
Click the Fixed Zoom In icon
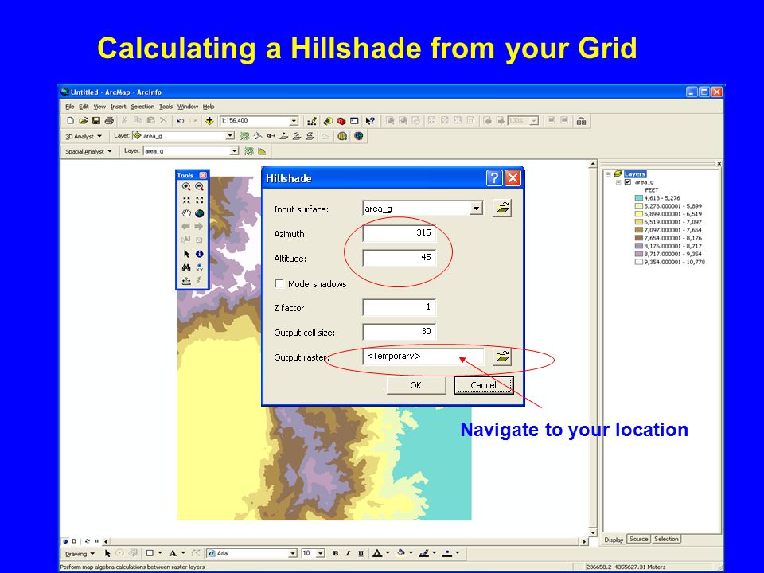tap(186, 201)
